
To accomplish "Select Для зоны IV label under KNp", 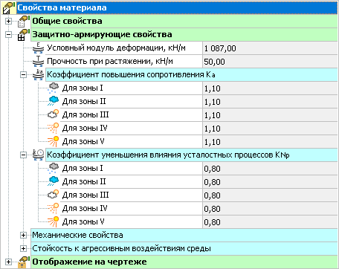I will click(x=85, y=209).
